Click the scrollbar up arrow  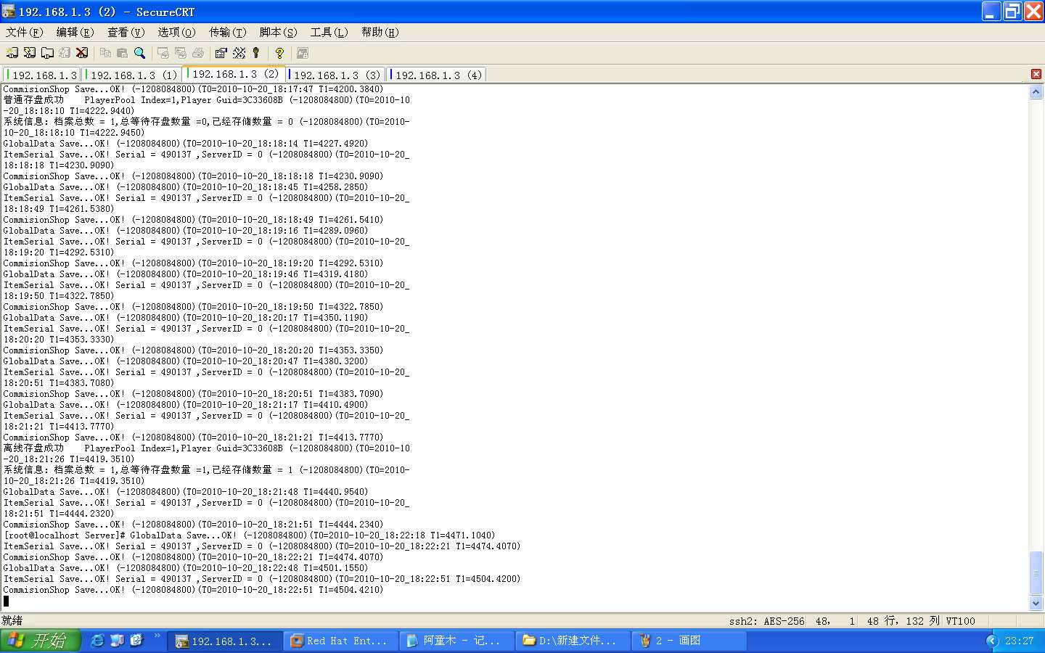point(1036,92)
